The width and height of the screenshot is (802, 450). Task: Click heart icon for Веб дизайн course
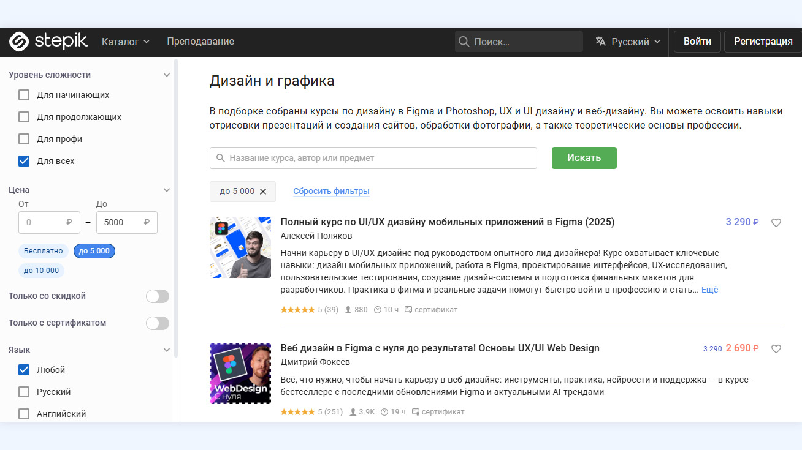776,349
